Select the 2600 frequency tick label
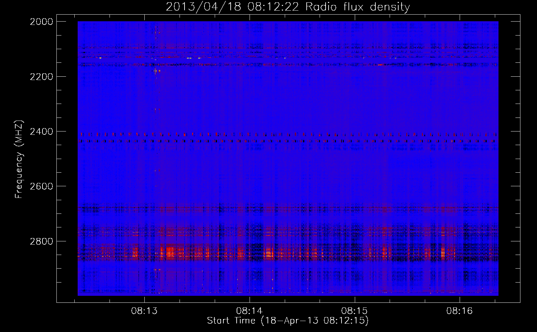 tap(41, 186)
